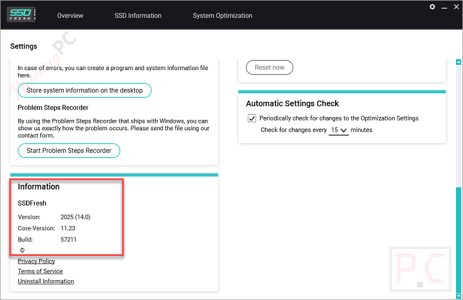Click the Information section heading
The height and width of the screenshot is (300, 463).
coord(39,186)
